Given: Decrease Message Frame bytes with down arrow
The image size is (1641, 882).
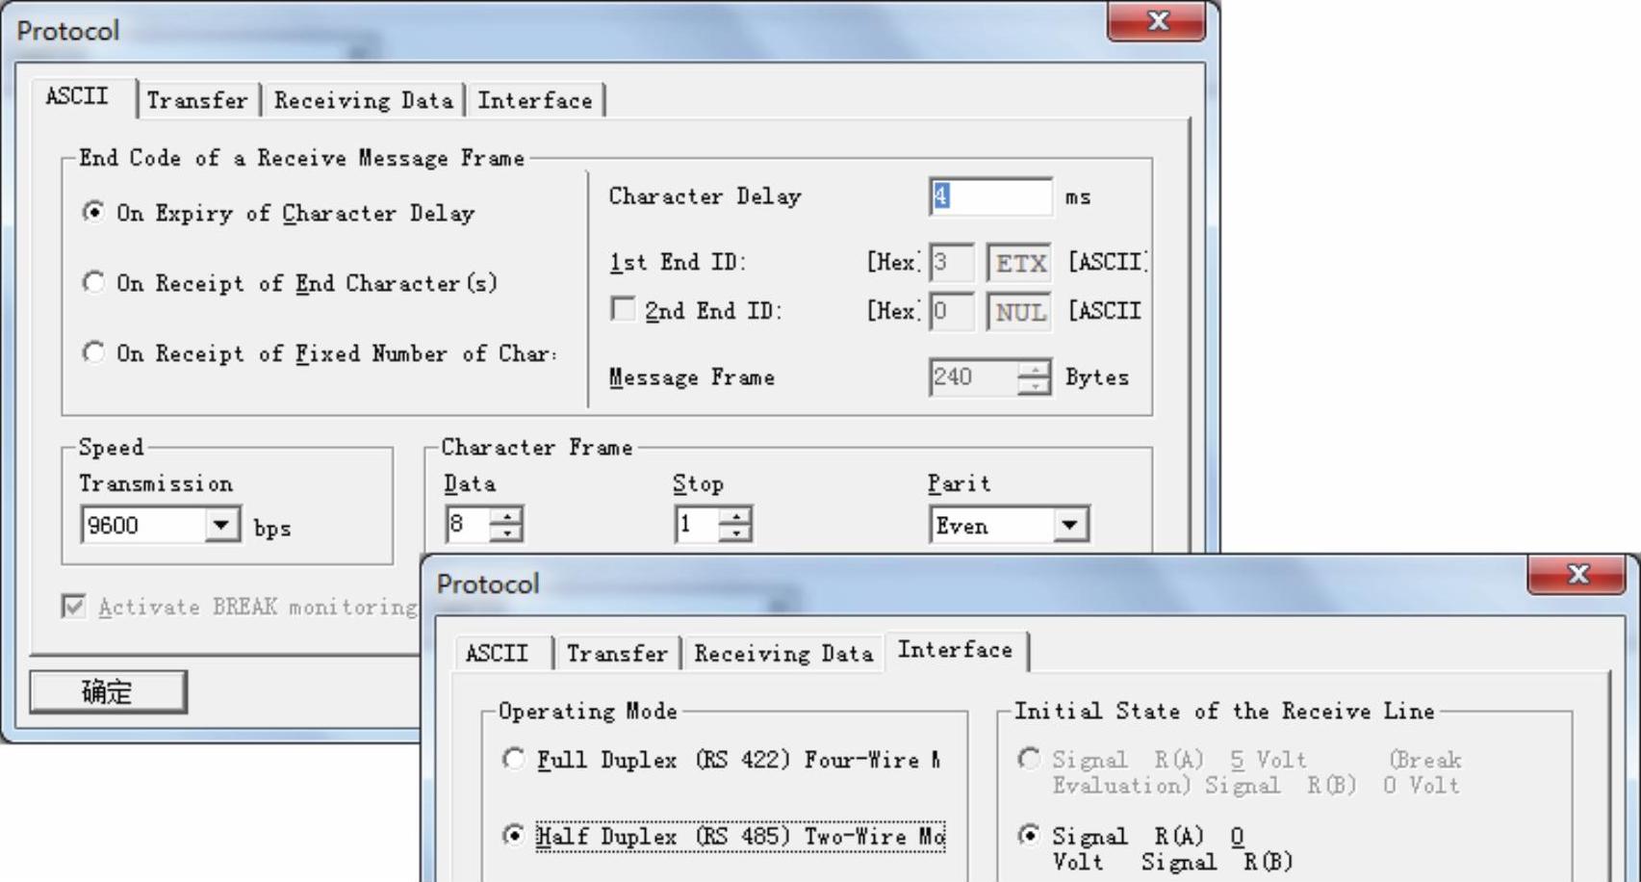Looking at the screenshot, I should point(1034,385).
